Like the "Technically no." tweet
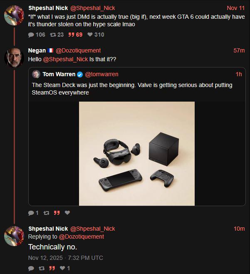250x274 pixels. (62, 268)
